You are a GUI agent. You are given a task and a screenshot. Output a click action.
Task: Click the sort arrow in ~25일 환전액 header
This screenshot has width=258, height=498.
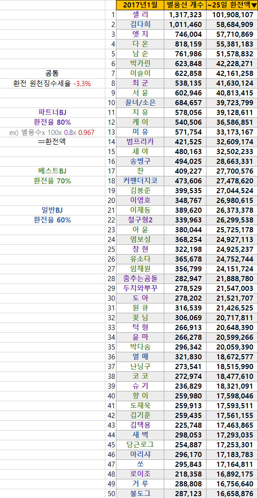pos(253,5)
